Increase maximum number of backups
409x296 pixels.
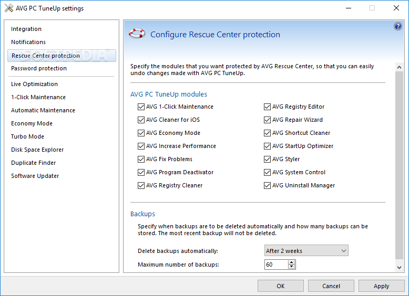(x=292, y=262)
